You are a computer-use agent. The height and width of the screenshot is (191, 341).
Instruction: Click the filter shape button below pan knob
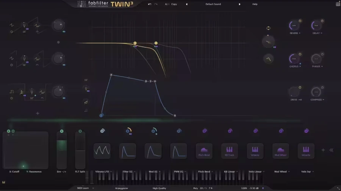[x=268, y=59]
